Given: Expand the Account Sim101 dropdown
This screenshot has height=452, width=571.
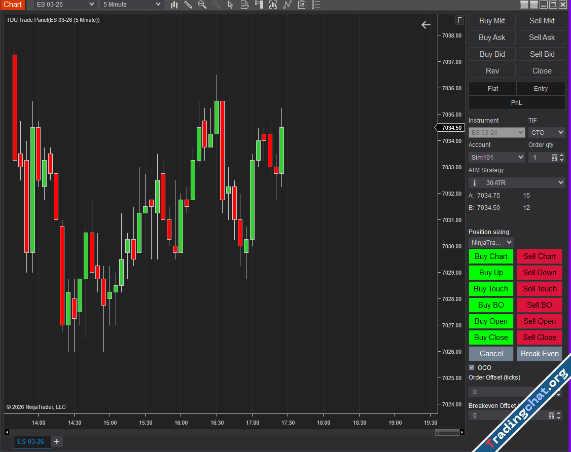Looking at the screenshot, I should pos(496,158).
